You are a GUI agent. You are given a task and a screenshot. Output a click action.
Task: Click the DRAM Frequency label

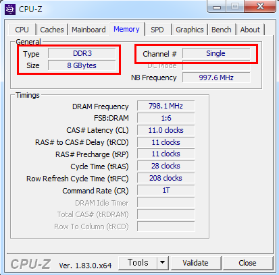click(x=101, y=106)
